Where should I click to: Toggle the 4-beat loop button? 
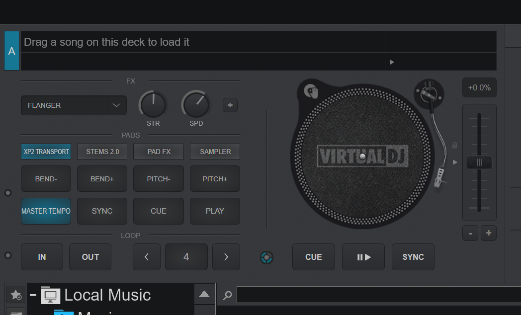(186, 257)
